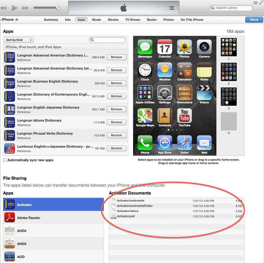Select the Activator.bookmarksFolder file
264x263 pixels.
[177, 206]
